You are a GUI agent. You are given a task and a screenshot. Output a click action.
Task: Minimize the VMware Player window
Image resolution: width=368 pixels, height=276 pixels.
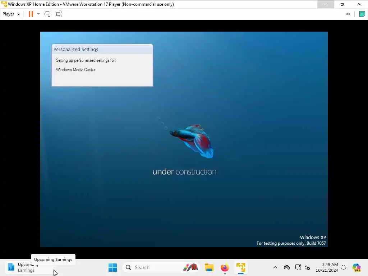[x=326, y=4]
